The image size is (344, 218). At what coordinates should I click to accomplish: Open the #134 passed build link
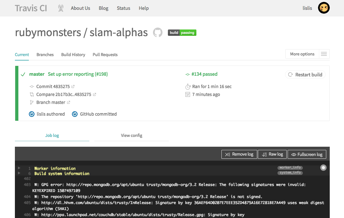point(204,74)
